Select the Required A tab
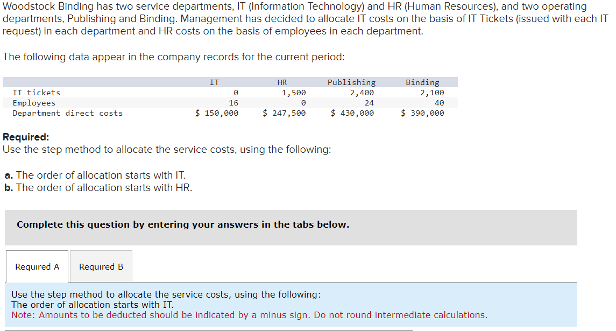The image size is (616, 331). coord(37,266)
